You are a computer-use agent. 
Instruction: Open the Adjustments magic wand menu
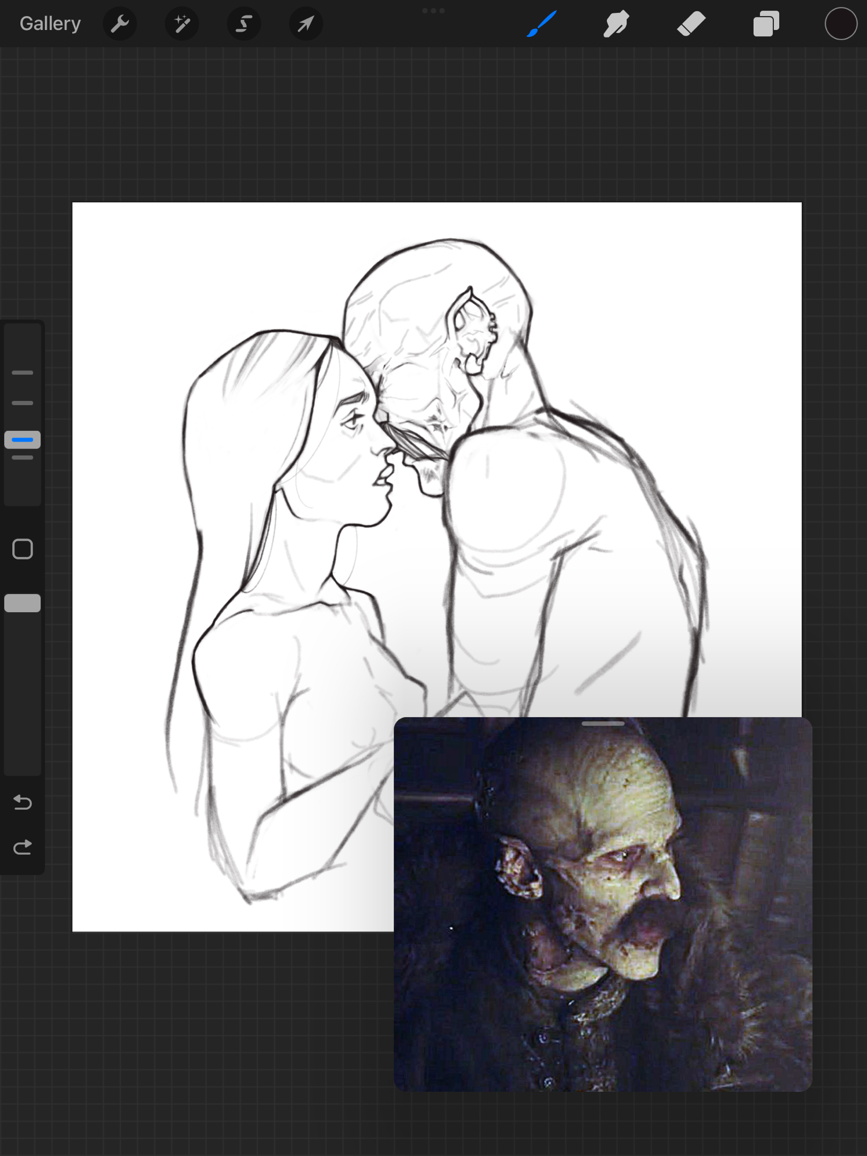(x=182, y=24)
